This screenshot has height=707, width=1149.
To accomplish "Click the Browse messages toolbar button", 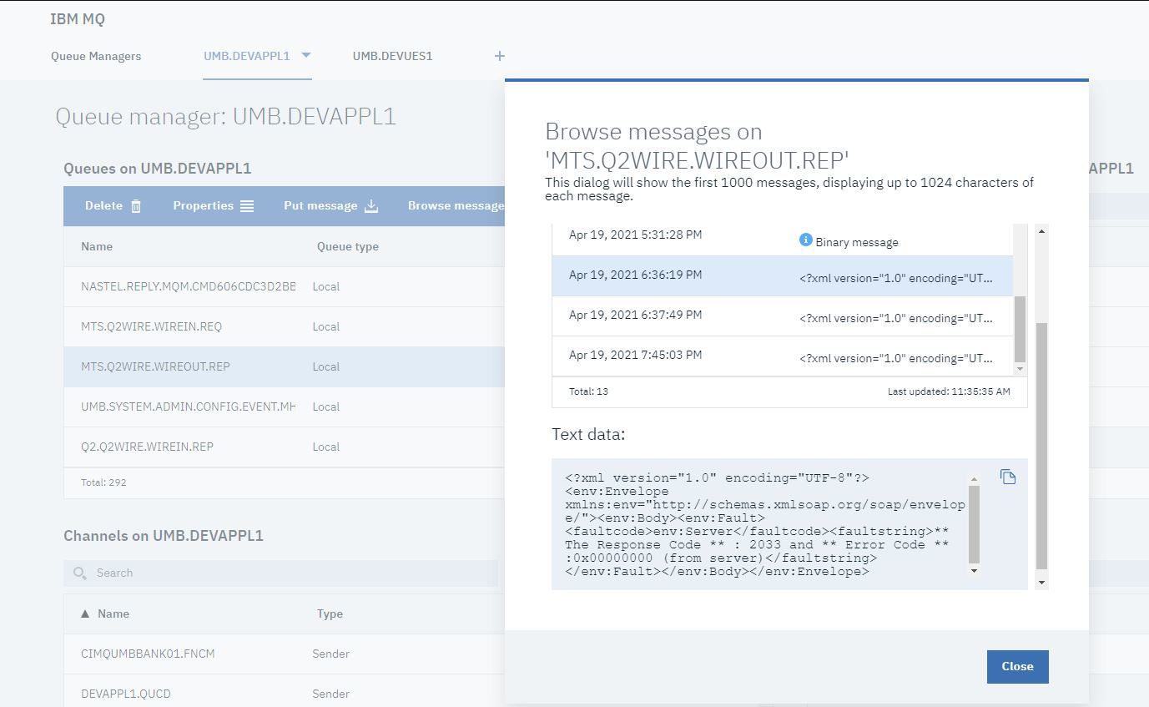I will click(455, 206).
